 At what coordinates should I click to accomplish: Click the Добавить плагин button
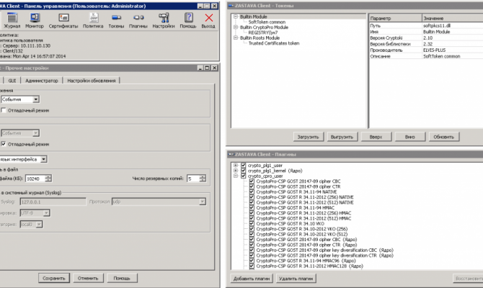click(252, 279)
